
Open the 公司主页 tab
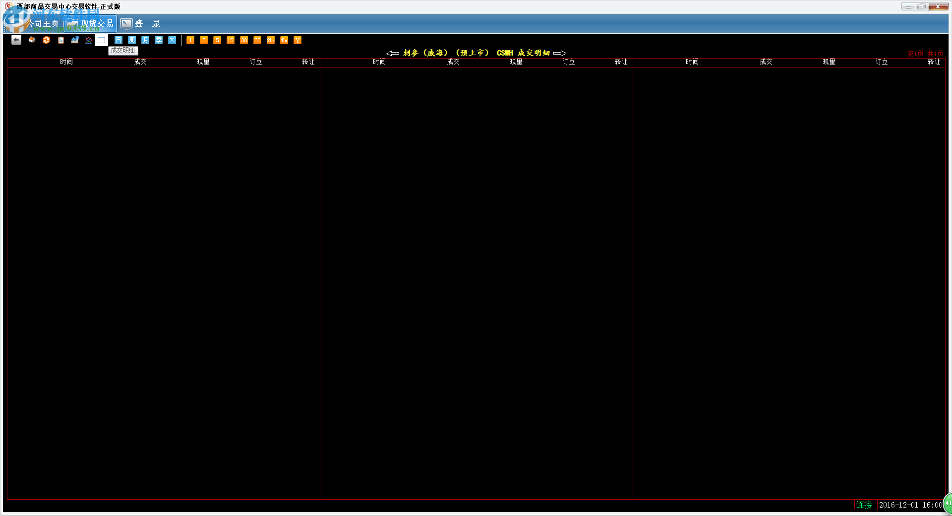pos(35,23)
